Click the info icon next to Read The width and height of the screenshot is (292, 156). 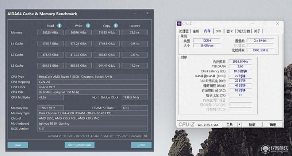pos(59,26)
